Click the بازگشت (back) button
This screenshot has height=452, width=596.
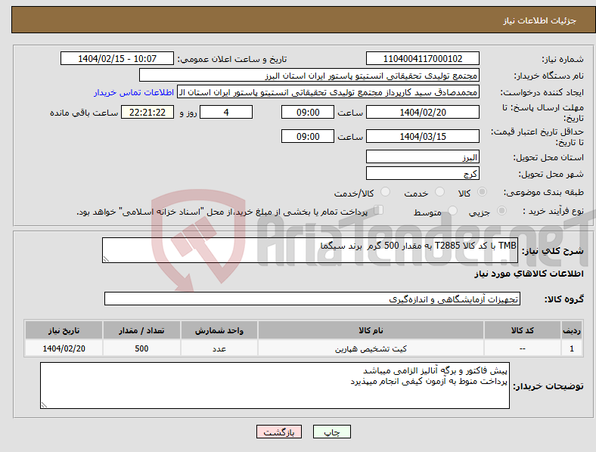tap(279, 432)
